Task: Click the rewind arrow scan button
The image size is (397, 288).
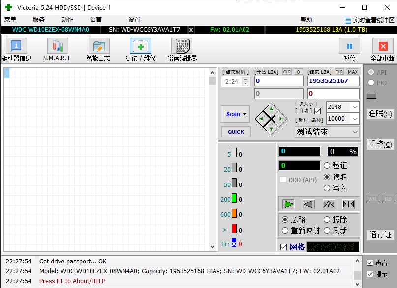Action: [x=308, y=204]
